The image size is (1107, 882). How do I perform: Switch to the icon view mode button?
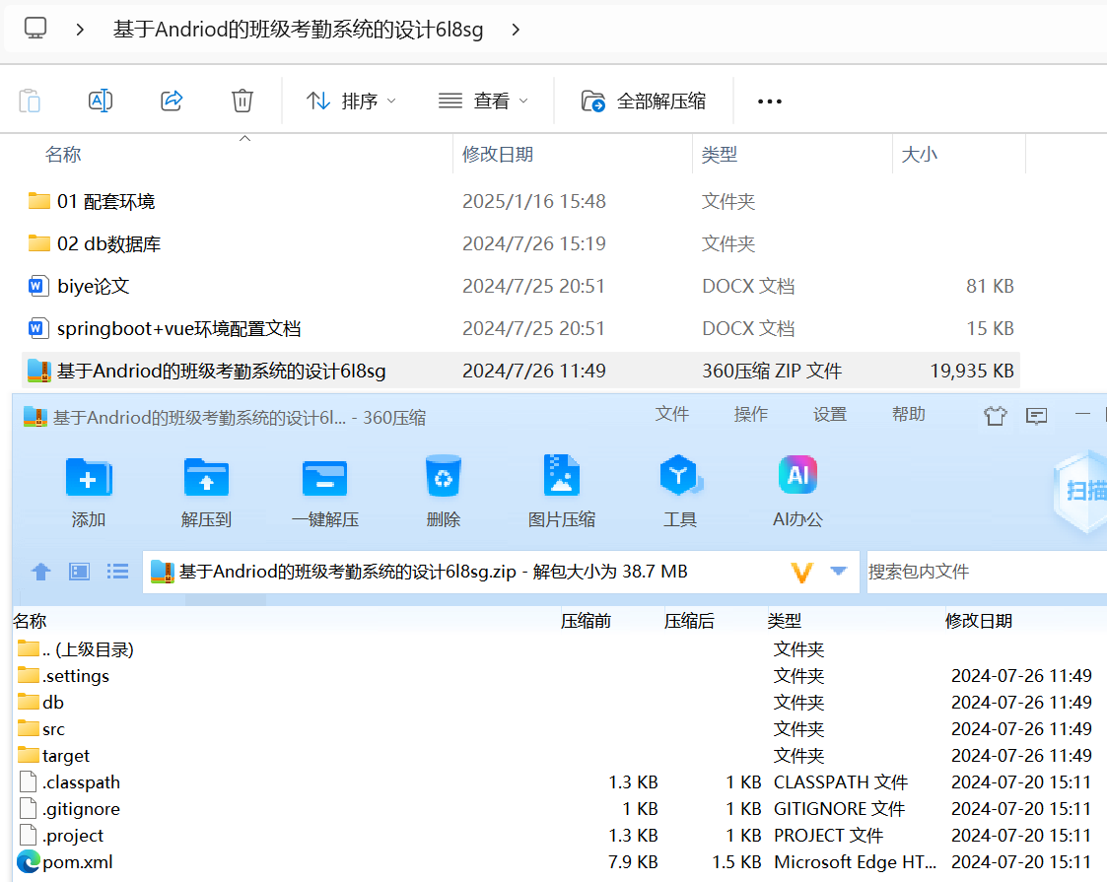point(79,572)
